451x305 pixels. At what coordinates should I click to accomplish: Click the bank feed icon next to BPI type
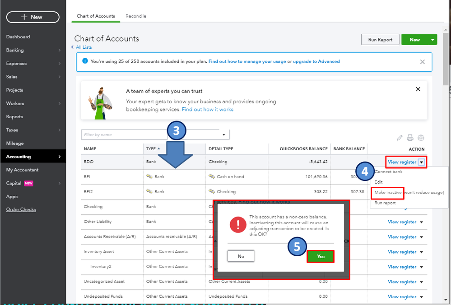coord(149,176)
